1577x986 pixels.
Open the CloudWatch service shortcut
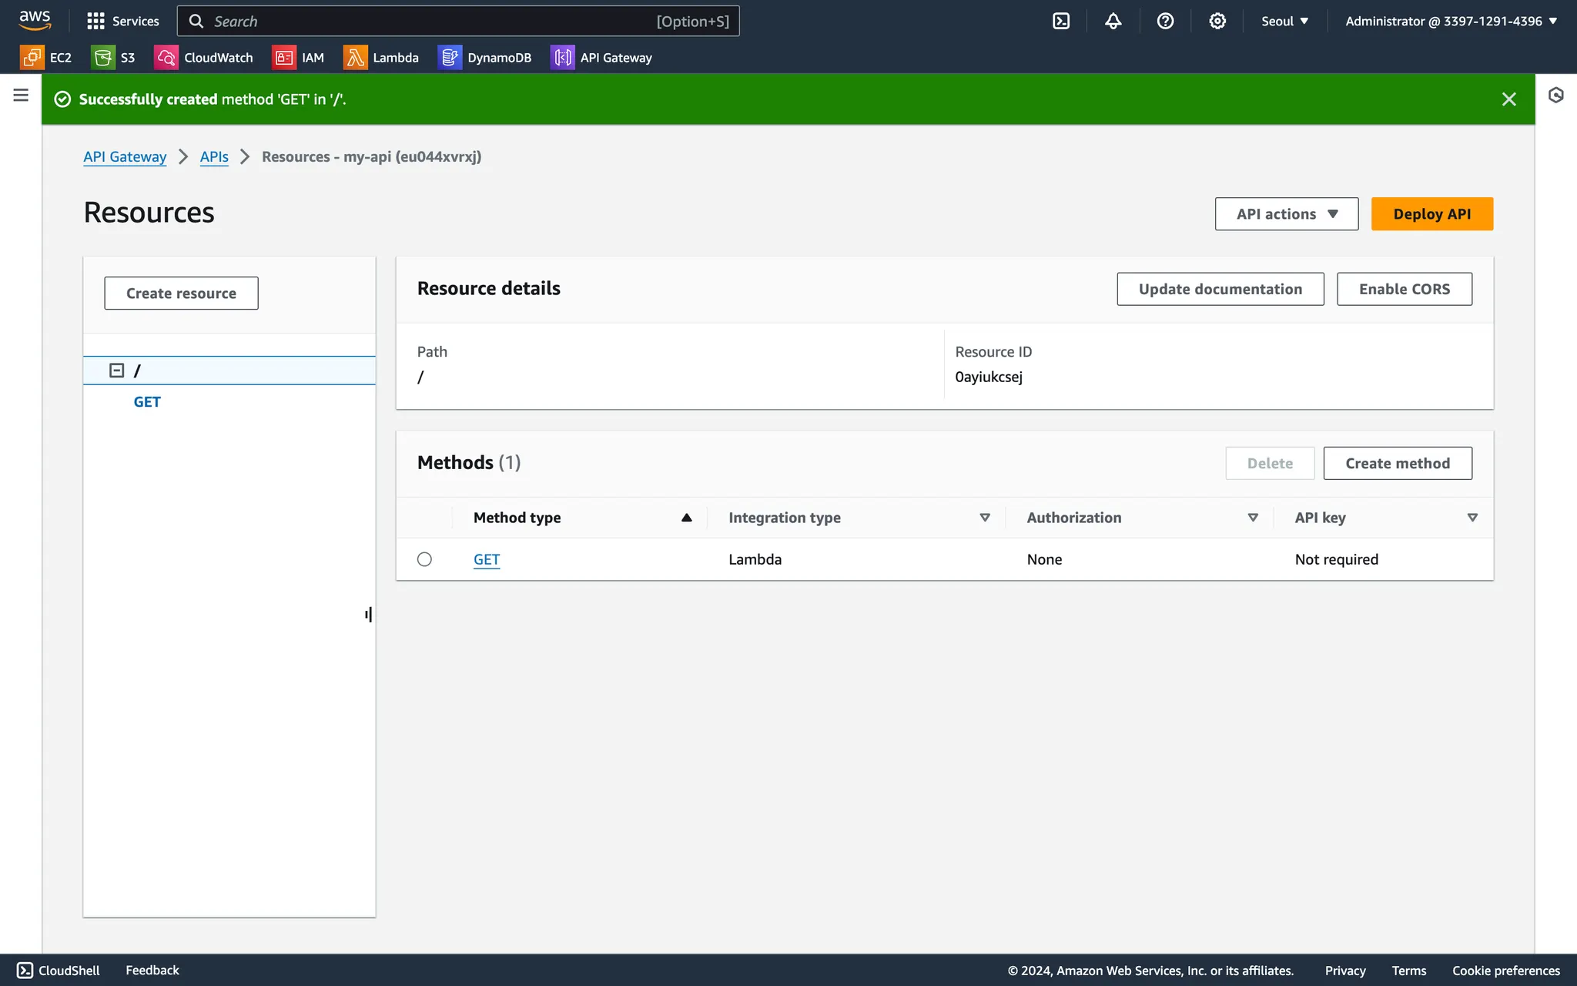(204, 58)
